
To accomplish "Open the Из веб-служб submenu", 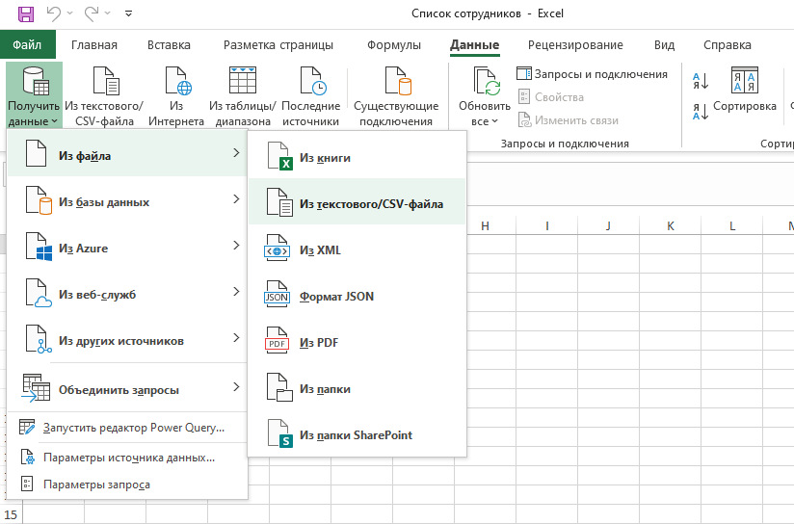I will [x=127, y=294].
